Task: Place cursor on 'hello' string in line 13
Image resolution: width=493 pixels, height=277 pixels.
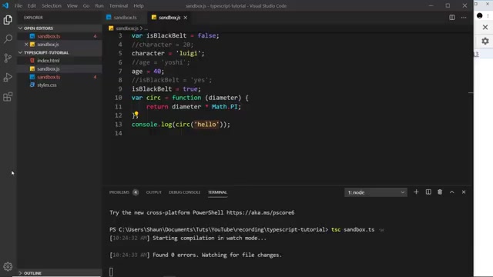Action: pyautogui.click(x=206, y=125)
